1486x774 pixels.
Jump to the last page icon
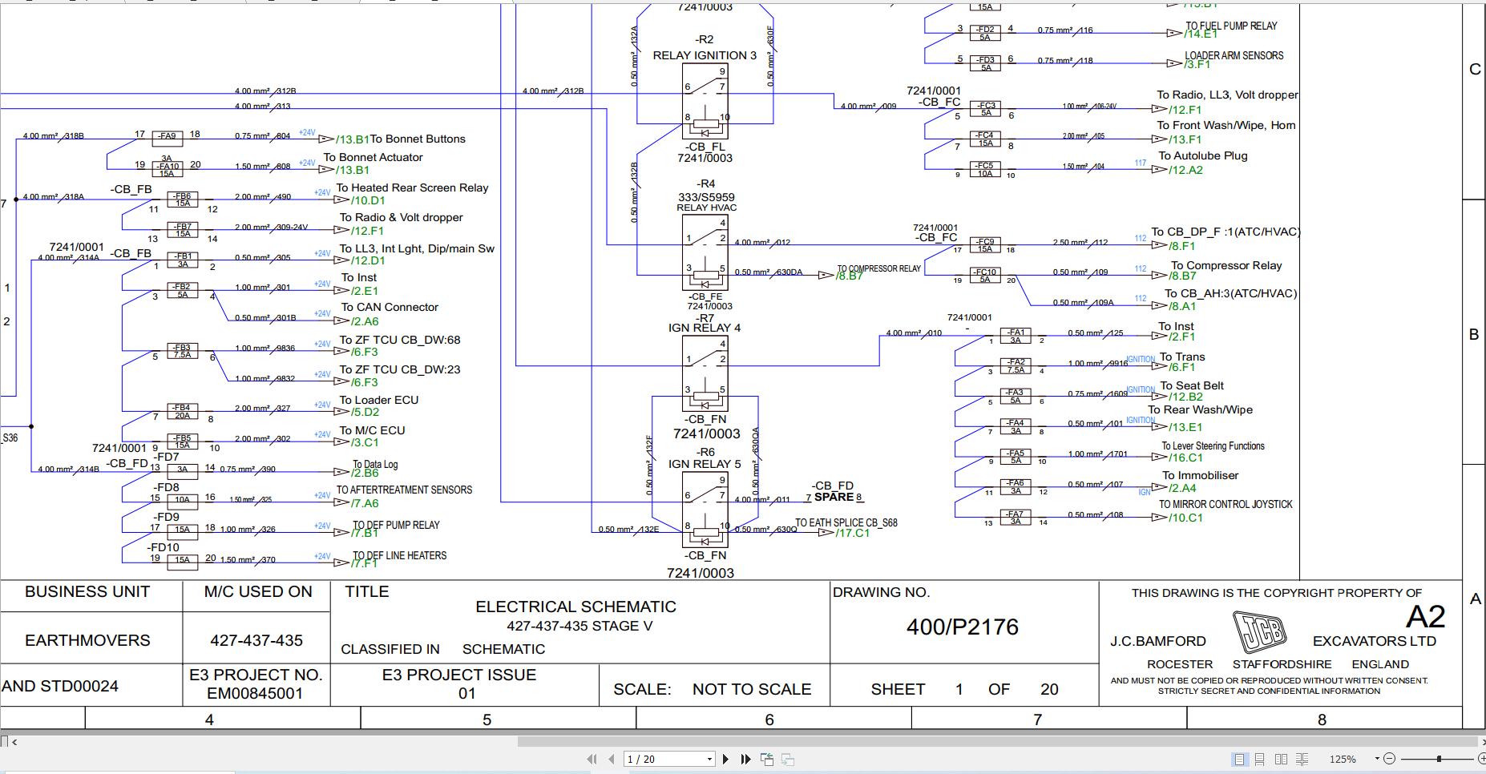click(x=745, y=758)
